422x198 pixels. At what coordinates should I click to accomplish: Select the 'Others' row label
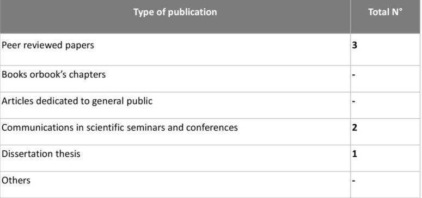click(x=16, y=180)
